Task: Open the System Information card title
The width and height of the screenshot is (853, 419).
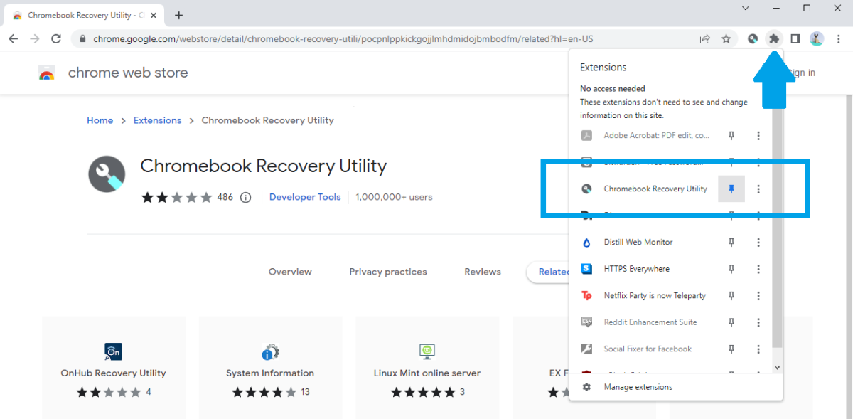Action: [x=270, y=373]
